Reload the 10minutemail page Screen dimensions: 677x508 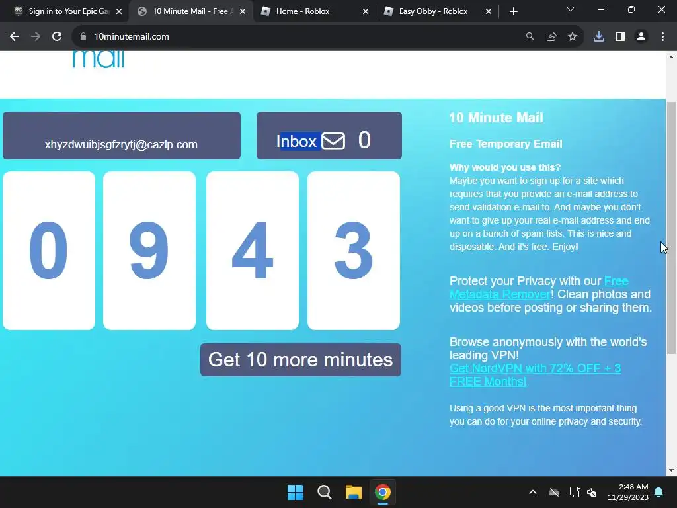coord(57,37)
